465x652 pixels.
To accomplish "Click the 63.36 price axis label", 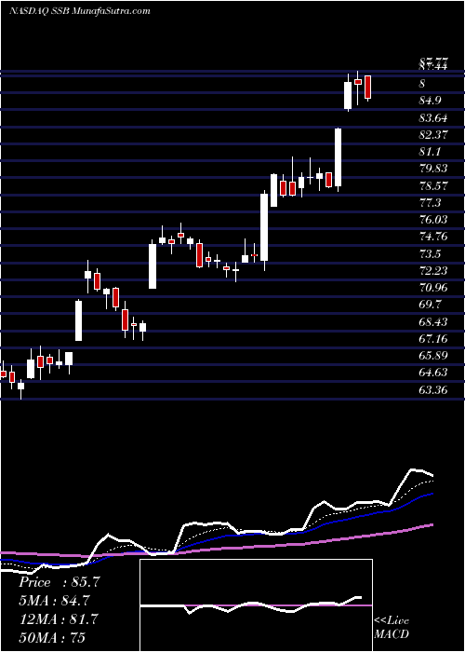I will click(434, 390).
